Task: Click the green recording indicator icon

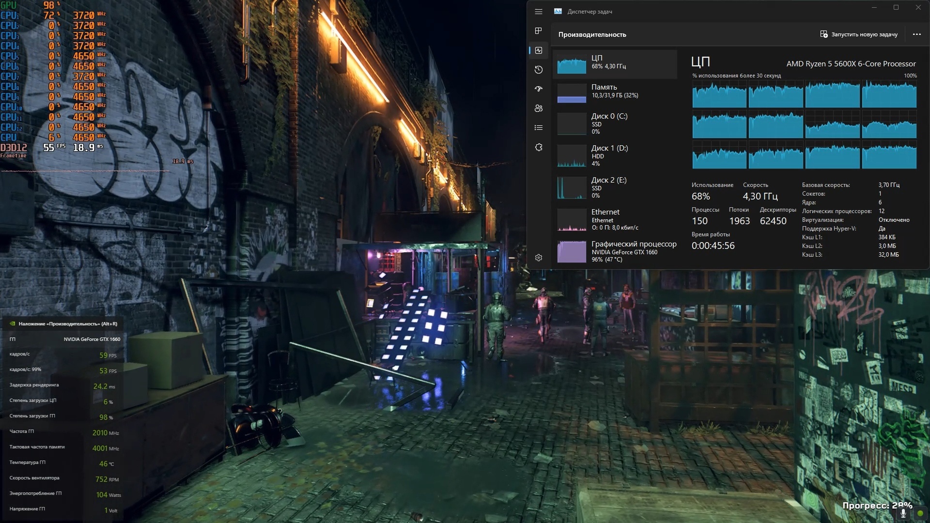Action: [920, 513]
